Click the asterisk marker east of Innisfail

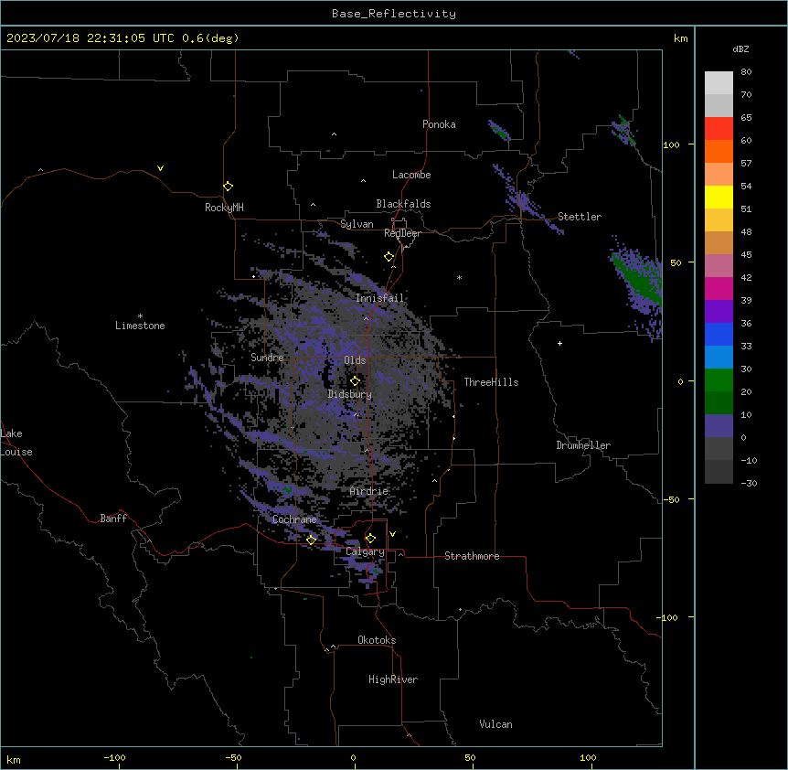[459, 277]
